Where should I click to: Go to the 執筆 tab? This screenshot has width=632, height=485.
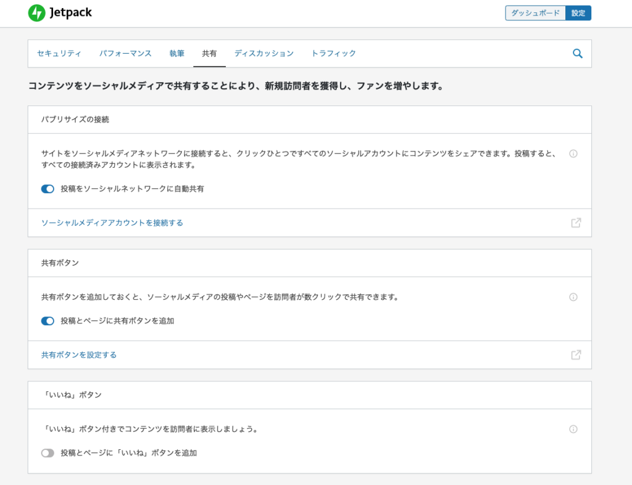[177, 54]
